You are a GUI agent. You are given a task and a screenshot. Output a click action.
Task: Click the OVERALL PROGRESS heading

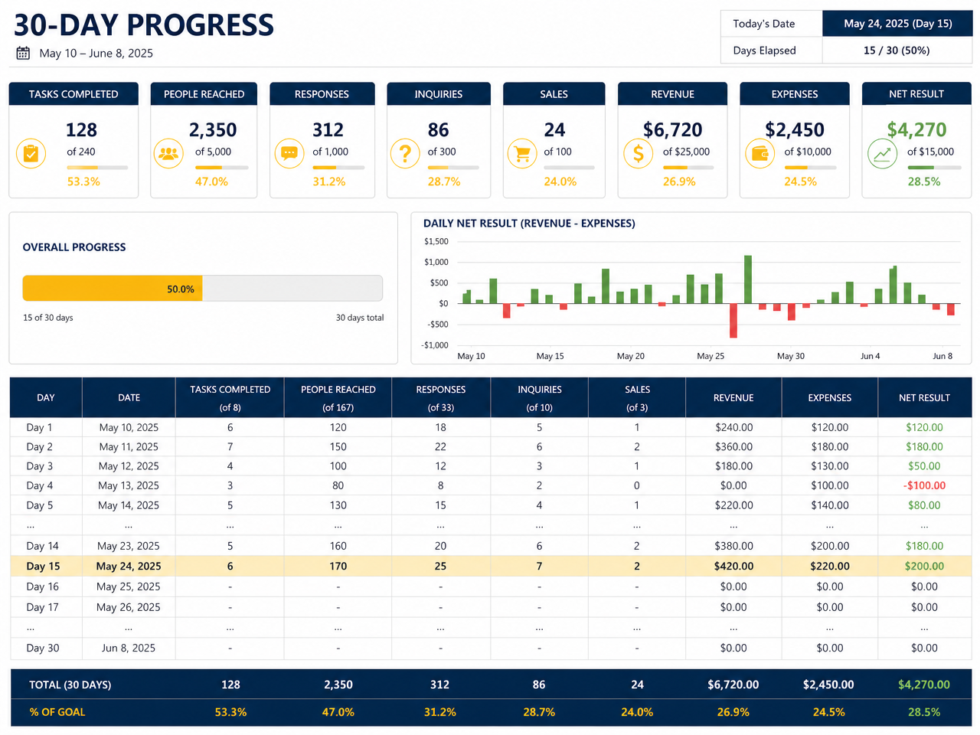(x=74, y=247)
